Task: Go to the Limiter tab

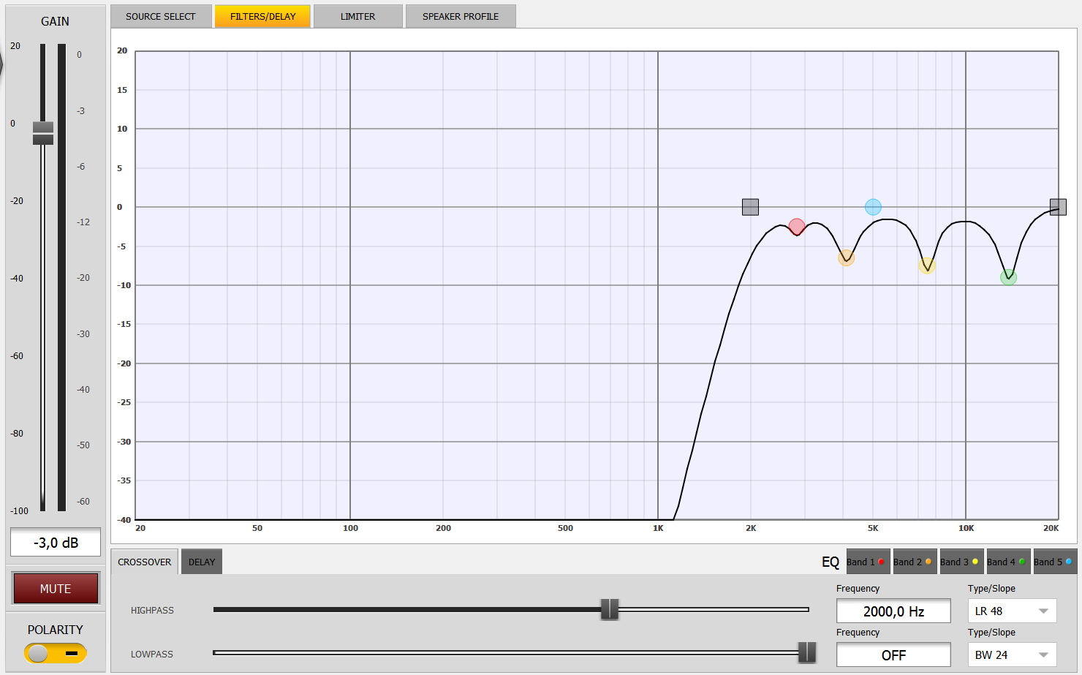Action: (357, 16)
